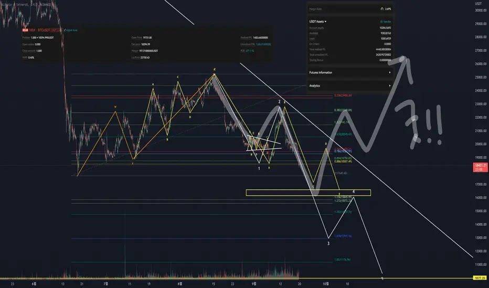Click the Fair price value 18394.99
This screenshot has width=489, height=288.
click(146, 44)
